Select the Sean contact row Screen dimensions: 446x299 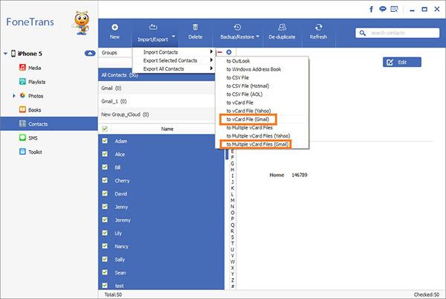(x=161, y=272)
